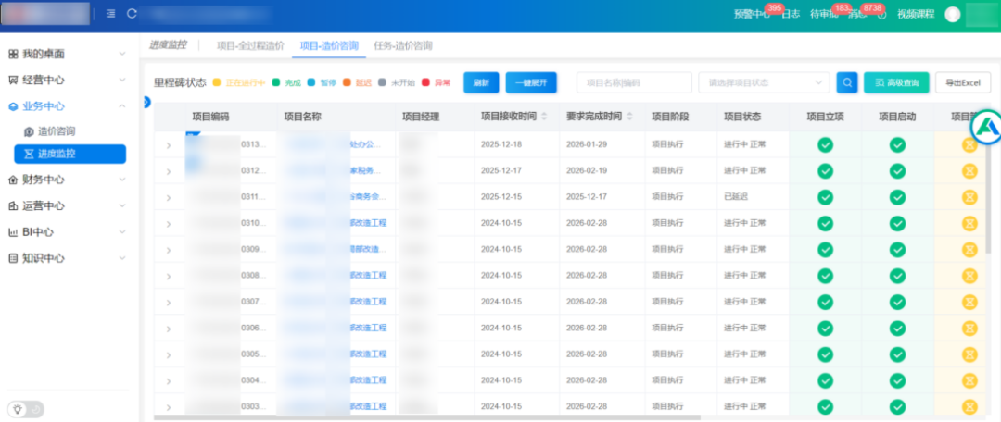Screen dimensions: 1001x422
Task: Click 项目启动 green check in the 2025-12-15 row
Action: [x=897, y=197]
